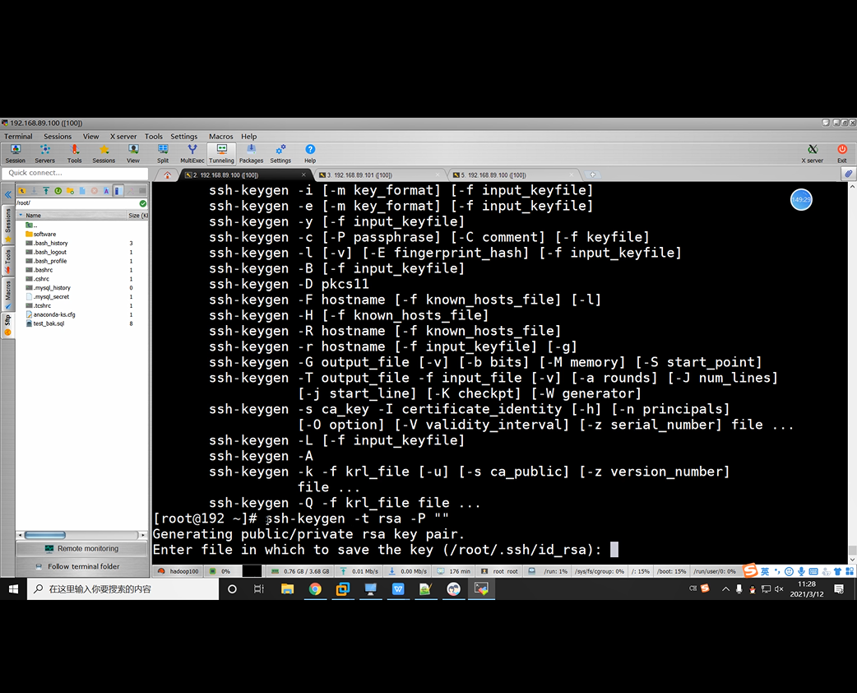Open the Settings gear toolbar button
Viewport: 857px width, 693px height.
[x=280, y=153]
